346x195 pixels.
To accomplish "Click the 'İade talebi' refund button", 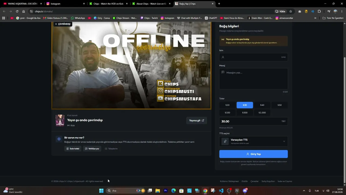I will [73, 149].
